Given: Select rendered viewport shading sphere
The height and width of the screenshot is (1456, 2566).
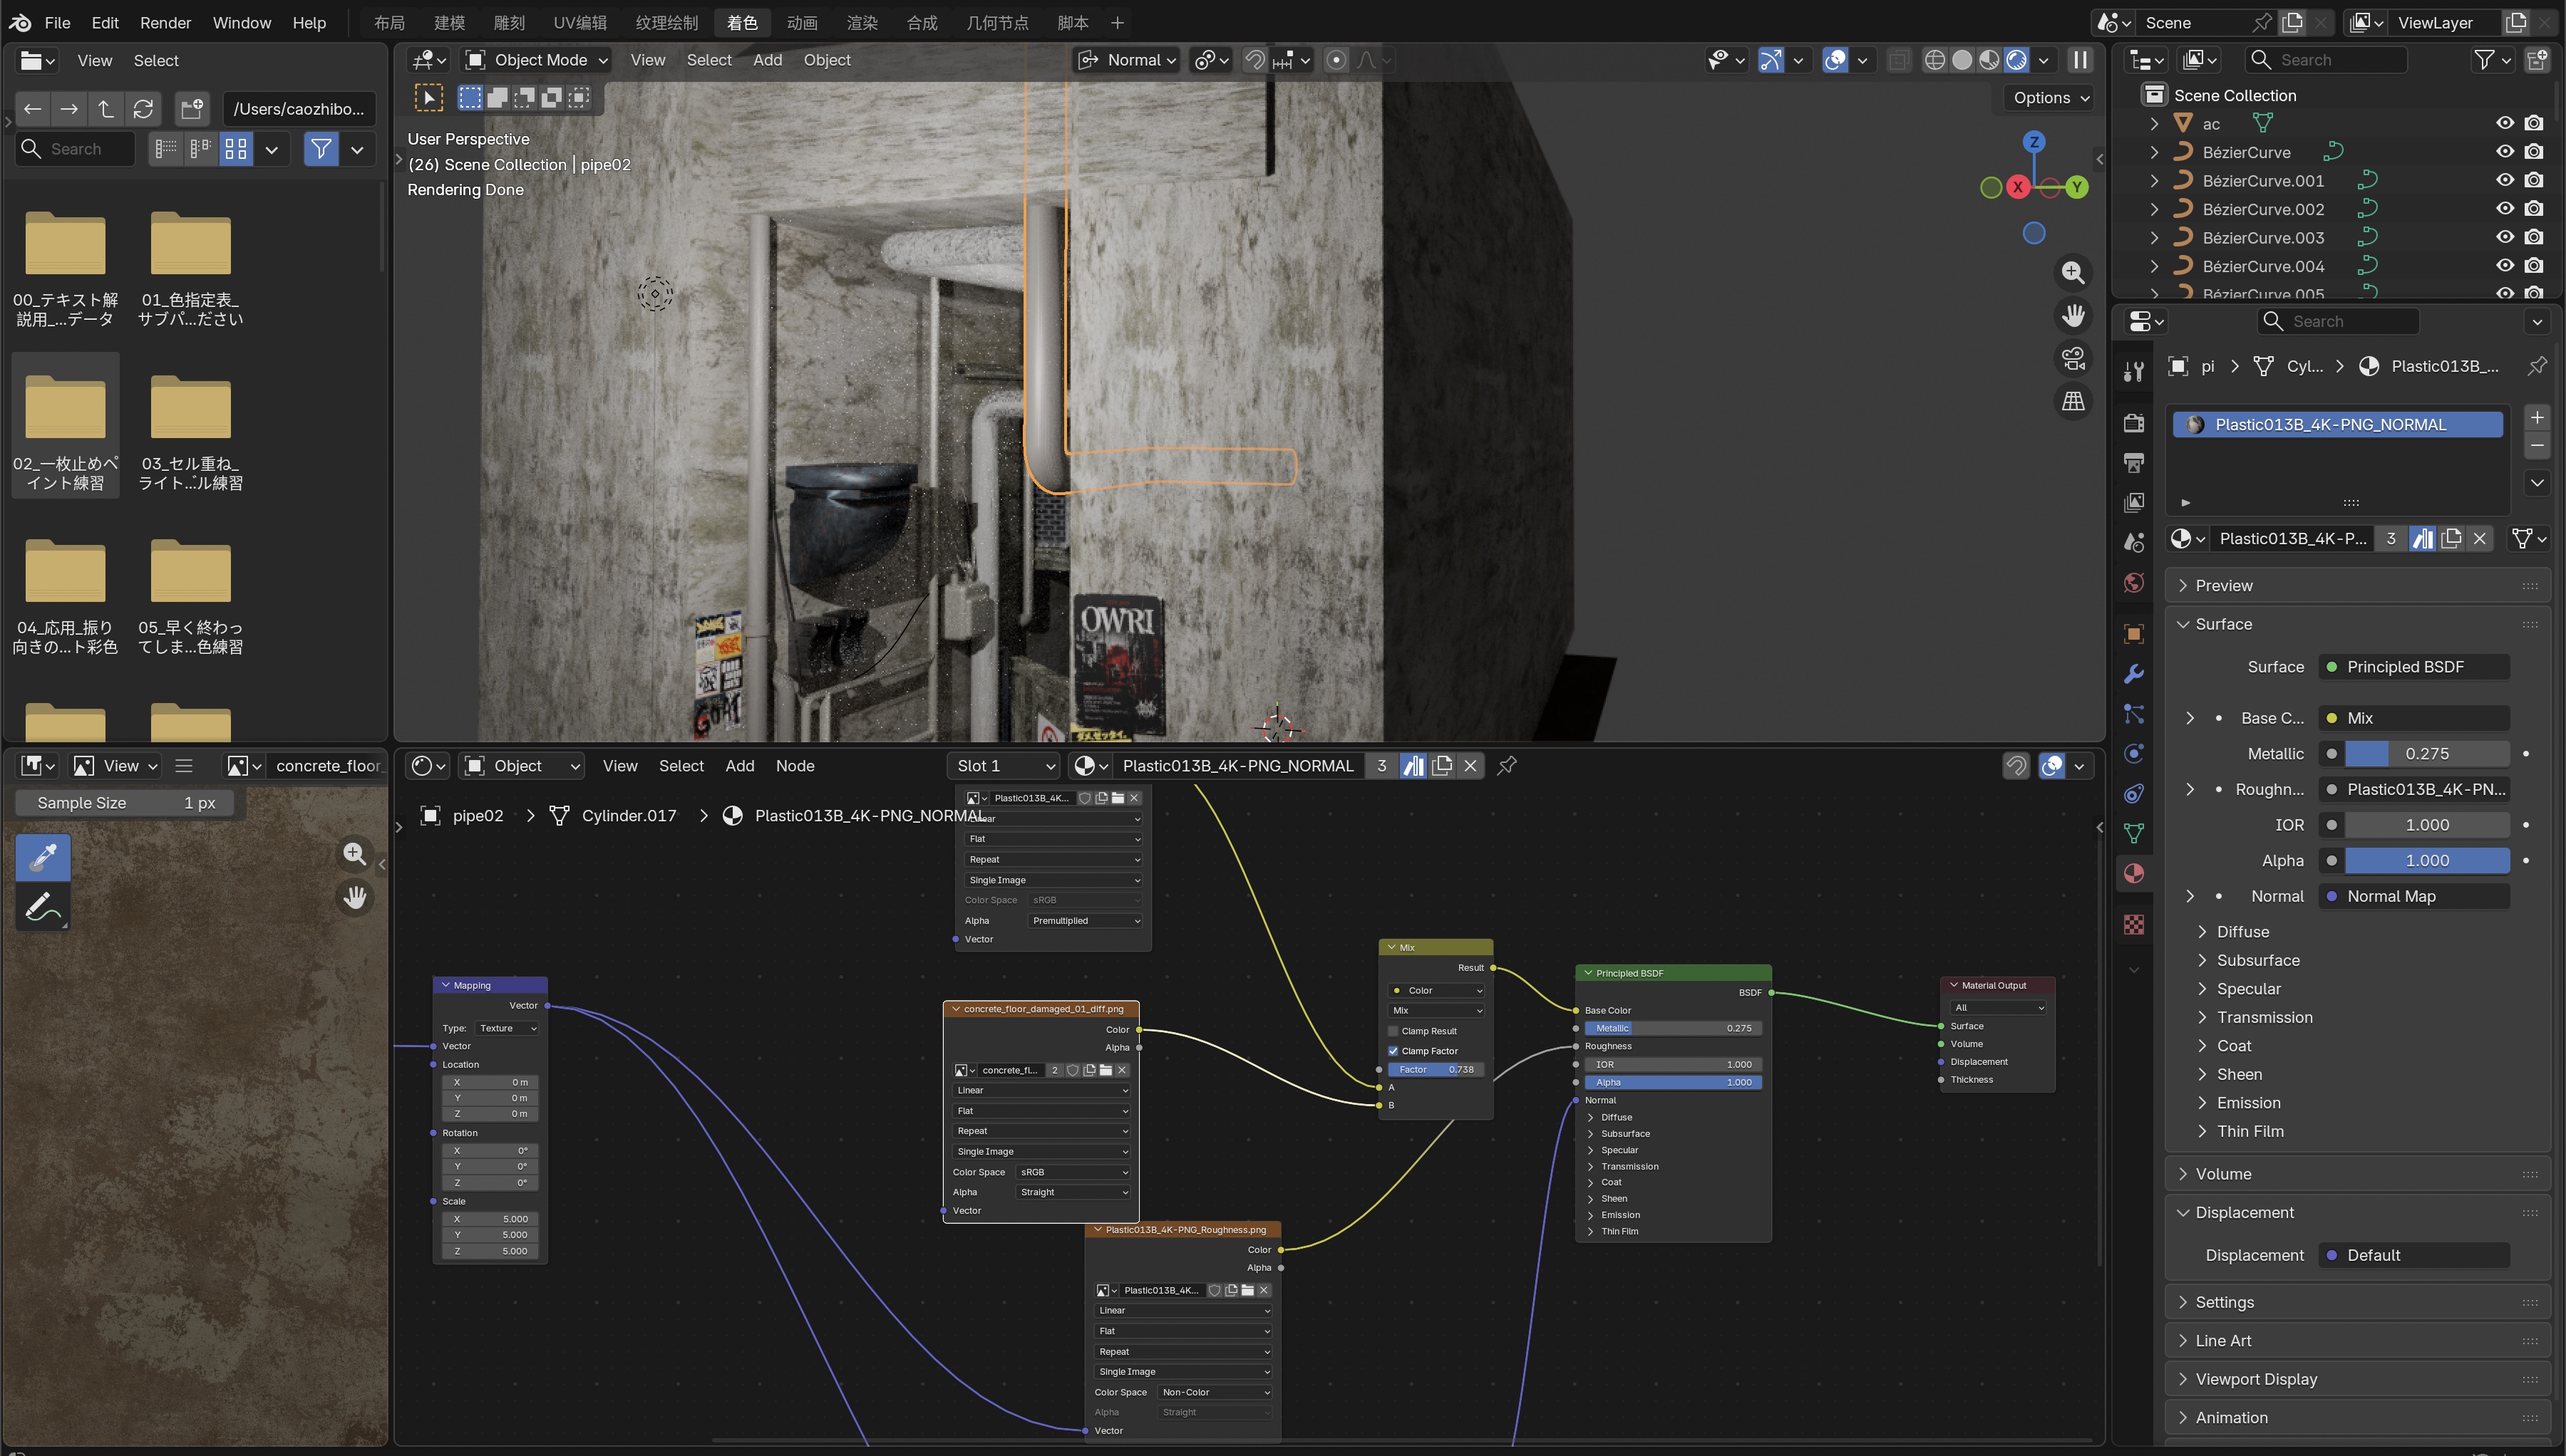Looking at the screenshot, I should pyautogui.click(x=2016, y=60).
